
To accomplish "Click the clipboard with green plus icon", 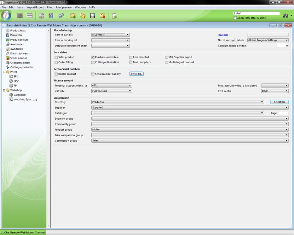I will pos(114,16).
